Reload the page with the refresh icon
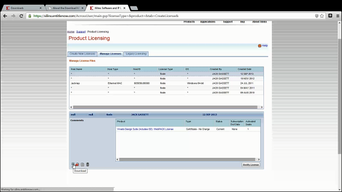 click(21, 16)
